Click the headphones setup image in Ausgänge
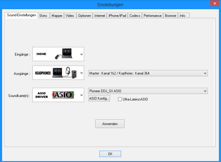The width and height of the screenshot is (221, 162). click(x=66, y=73)
